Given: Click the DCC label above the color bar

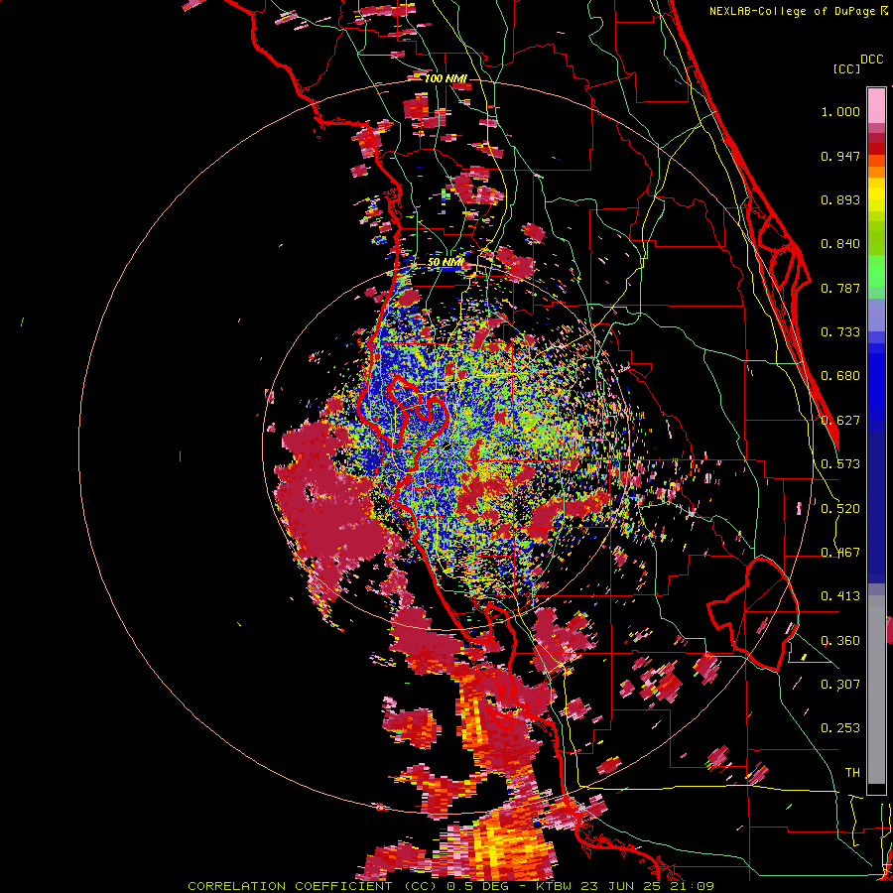Looking at the screenshot, I should (x=872, y=60).
